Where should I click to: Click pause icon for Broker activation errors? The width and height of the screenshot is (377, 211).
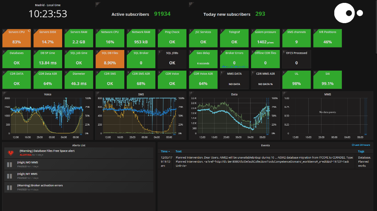point(10,187)
